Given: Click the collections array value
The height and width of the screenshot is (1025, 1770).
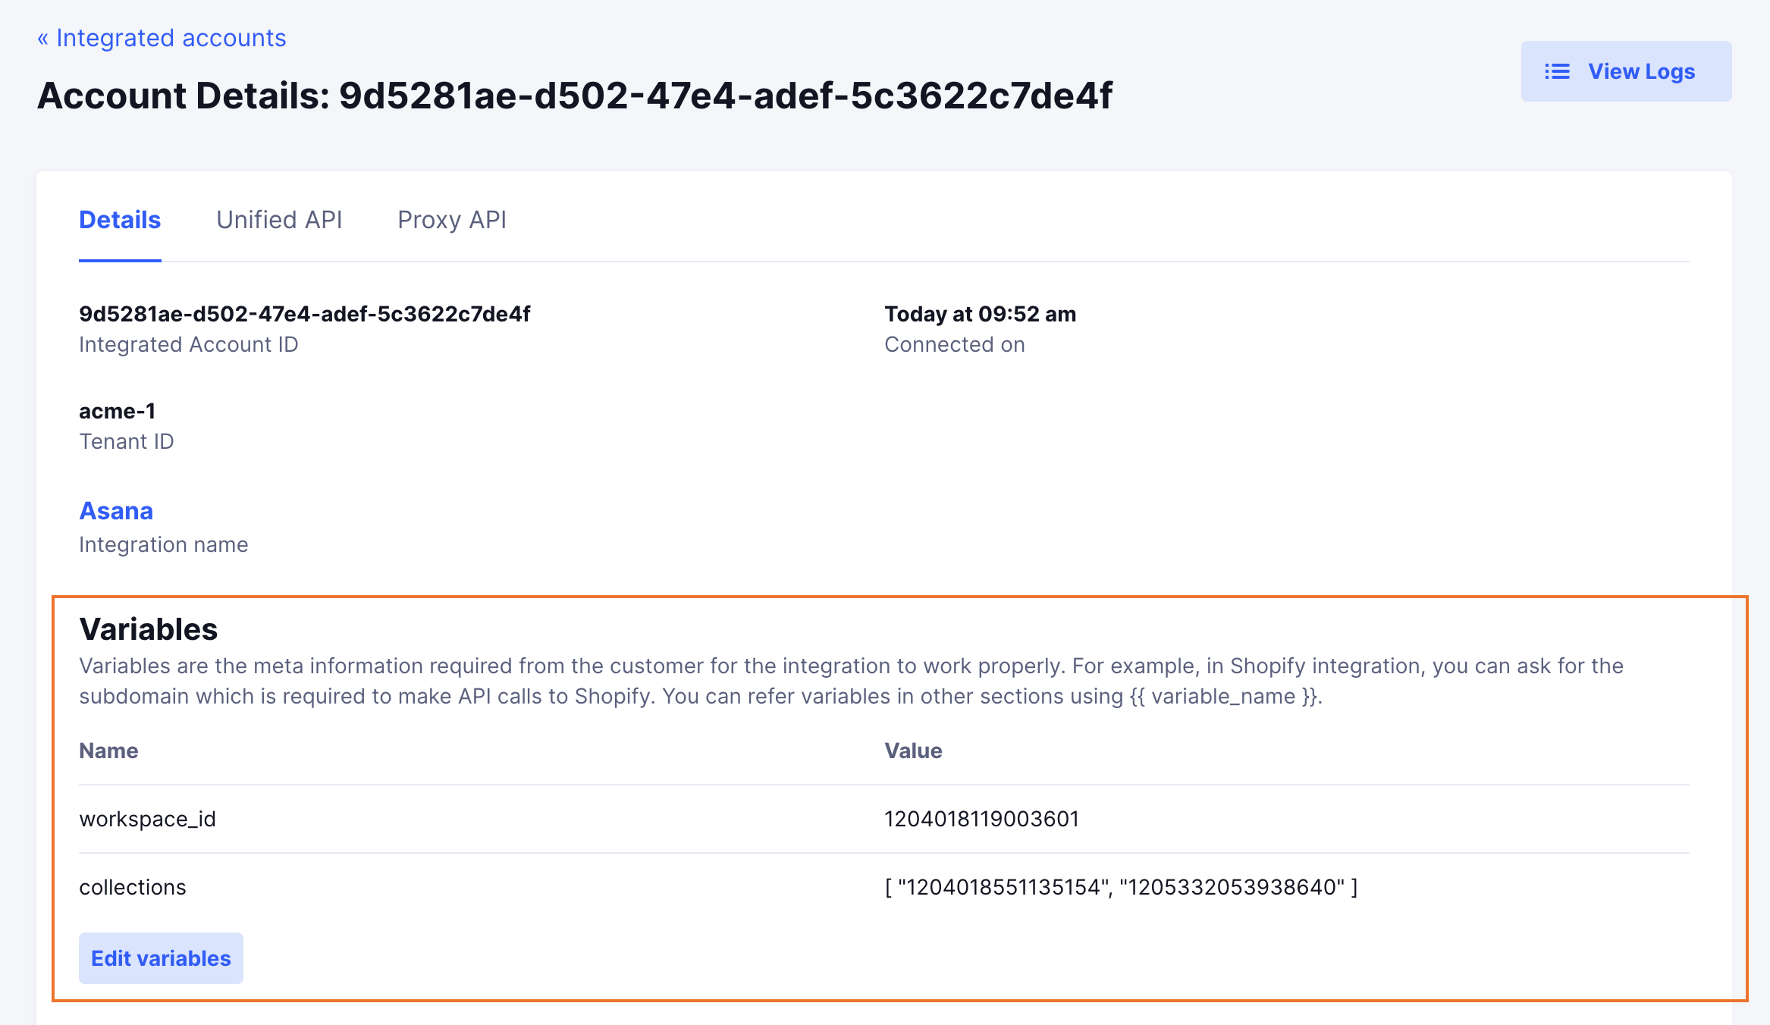Looking at the screenshot, I should (x=1122, y=887).
